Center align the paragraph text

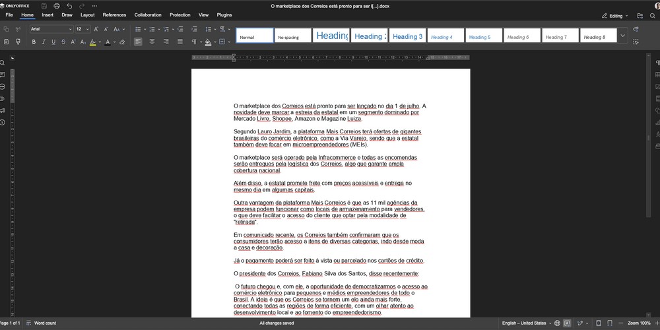click(152, 42)
